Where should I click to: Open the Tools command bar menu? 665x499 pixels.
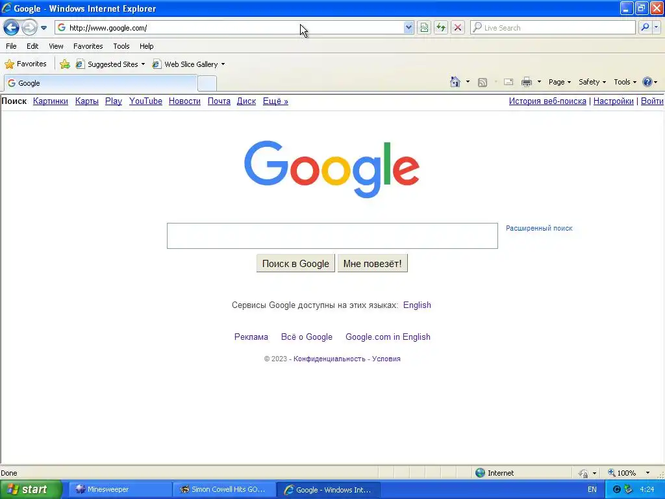625,82
